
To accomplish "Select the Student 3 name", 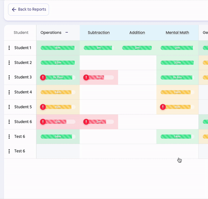I will click(x=23, y=77).
